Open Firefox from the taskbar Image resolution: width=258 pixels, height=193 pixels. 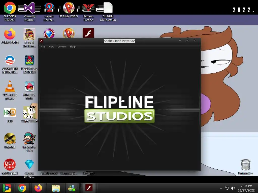[x=38, y=188]
